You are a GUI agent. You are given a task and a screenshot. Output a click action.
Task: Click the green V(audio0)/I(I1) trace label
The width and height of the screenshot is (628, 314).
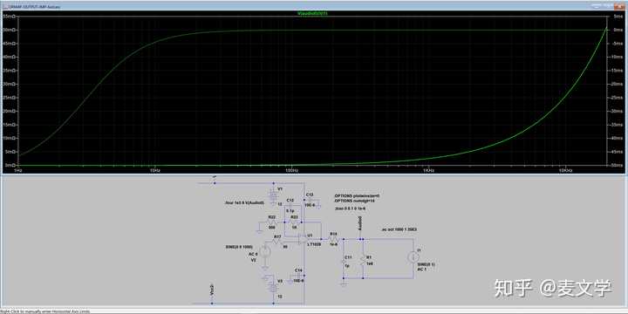313,13
